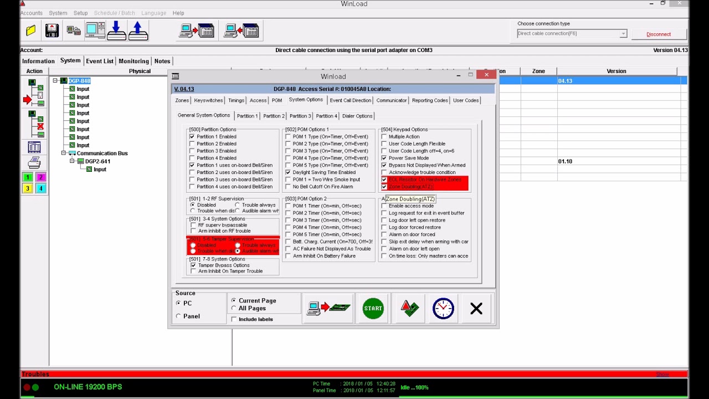Screen dimensions: 709x399
Task: Select green partition 1 square
Action: [27, 177]
